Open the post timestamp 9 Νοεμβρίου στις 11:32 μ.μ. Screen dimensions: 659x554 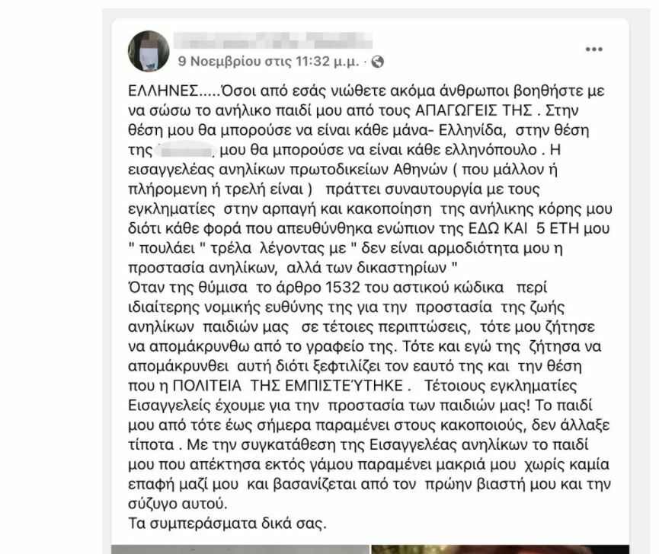[x=269, y=62]
